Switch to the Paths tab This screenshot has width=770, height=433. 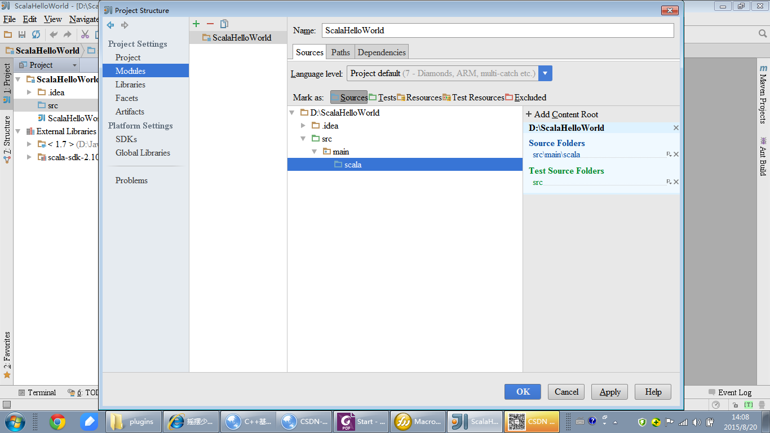(x=340, y=52)
